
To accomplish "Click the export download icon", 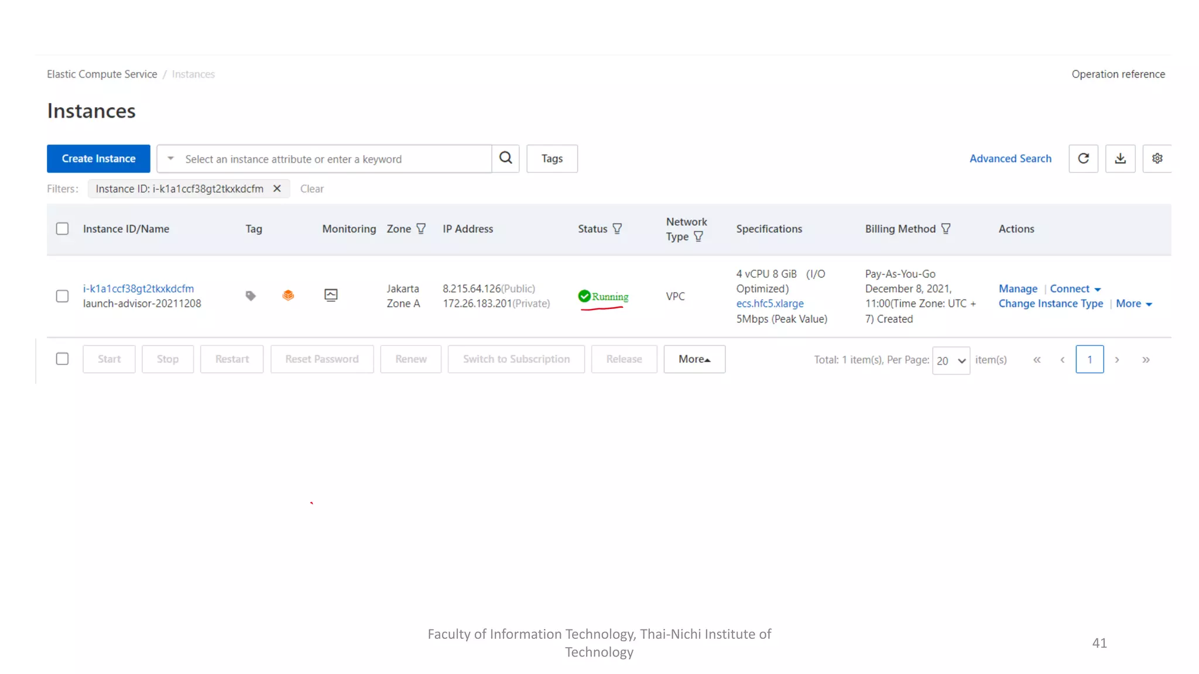I will pyautogui.click(x=1120, y=159).
